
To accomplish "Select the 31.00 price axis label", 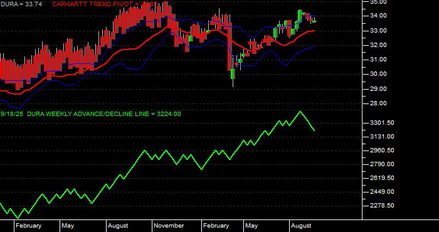I will coord(379,60).
